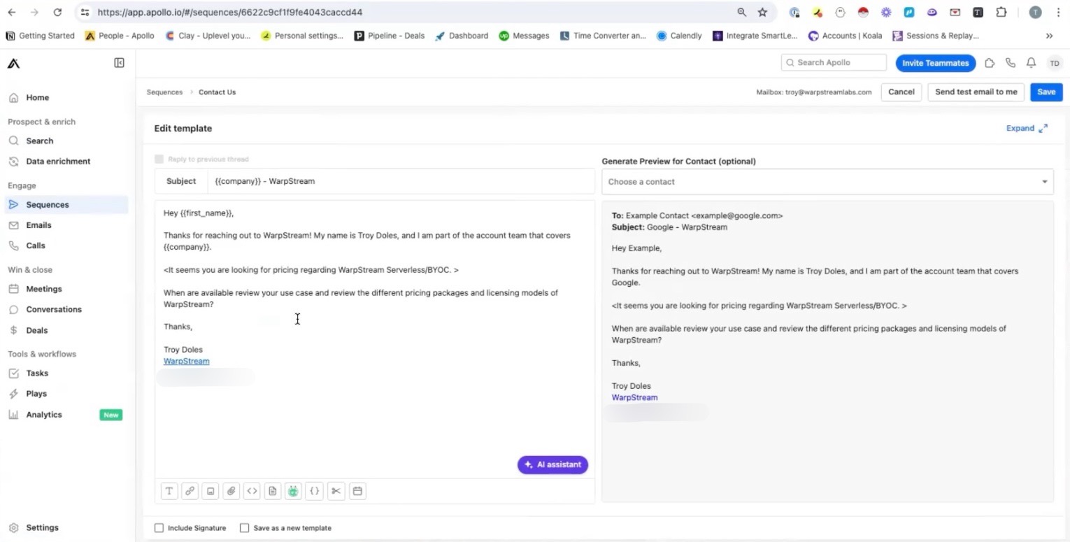This screenshot has height=542, width=1070.
Task: Toggle Reply to previous thread checkbox
Action: coord(159,159)
